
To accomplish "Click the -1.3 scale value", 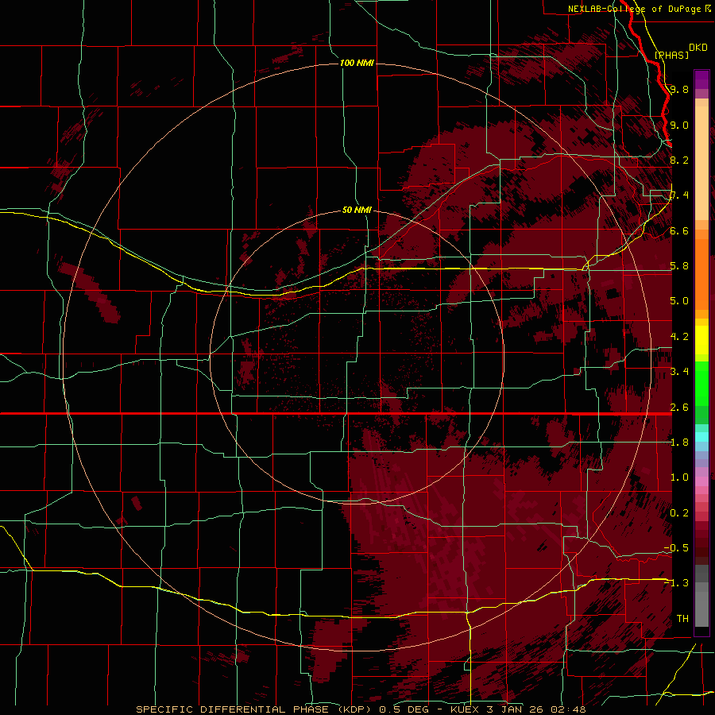I will (x=677, y=583).
